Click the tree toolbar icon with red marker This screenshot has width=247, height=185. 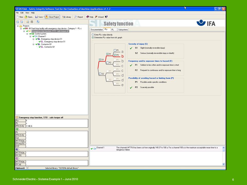point(22,22)
